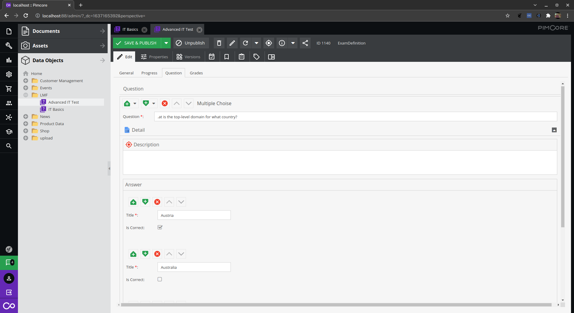Viewport: 574px width, 313px height.
Task: Expand the Documents panel
Action: [102, 31]
